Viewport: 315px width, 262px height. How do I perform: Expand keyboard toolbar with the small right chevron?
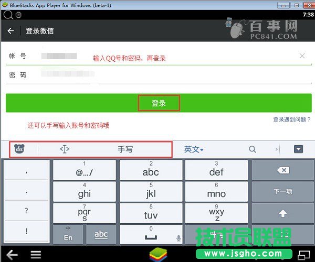[x=277, y=149]
